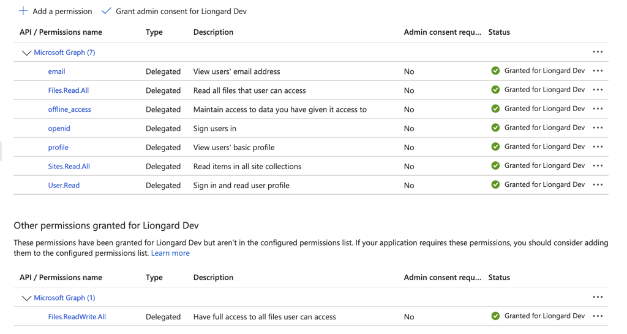Click green granted status icon for User.Read
Screen dimensions: 627x334
tap(495, 184)
